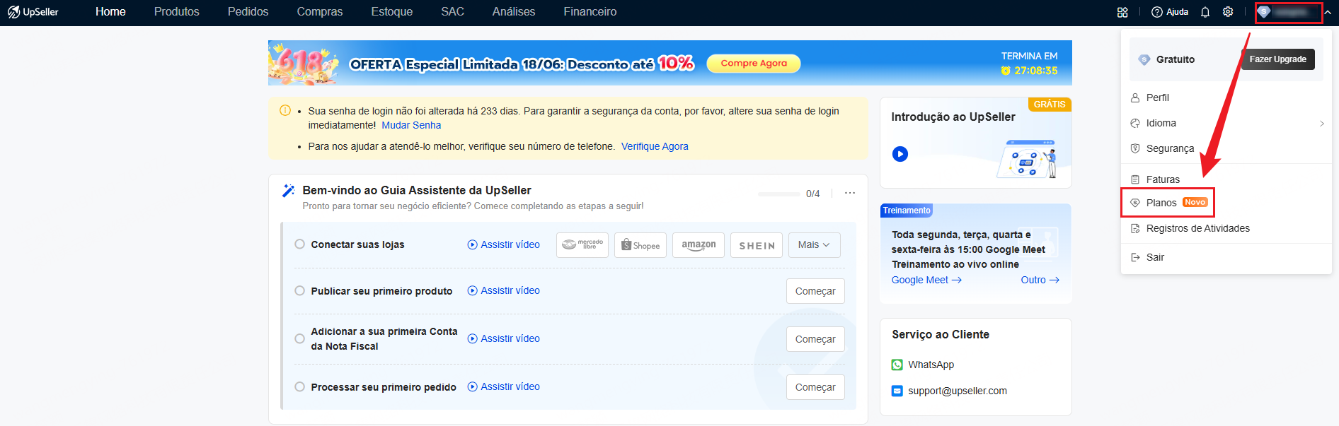Click the guide progress bar showing 0/4
The image size is (1339, 426).
tap(779, 194)
